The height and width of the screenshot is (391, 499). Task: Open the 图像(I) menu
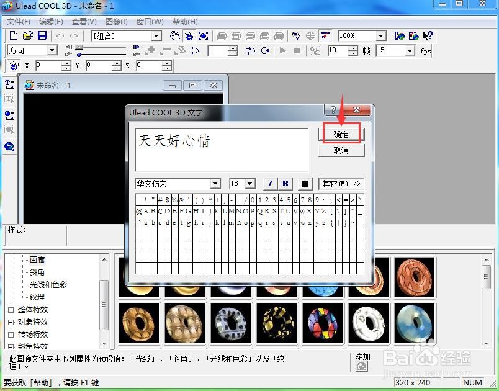point(117,22)
